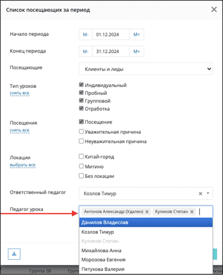The height and width of the screenshot is (275, 223).
Task: Click the download export icon button
Action: point(14,254)
